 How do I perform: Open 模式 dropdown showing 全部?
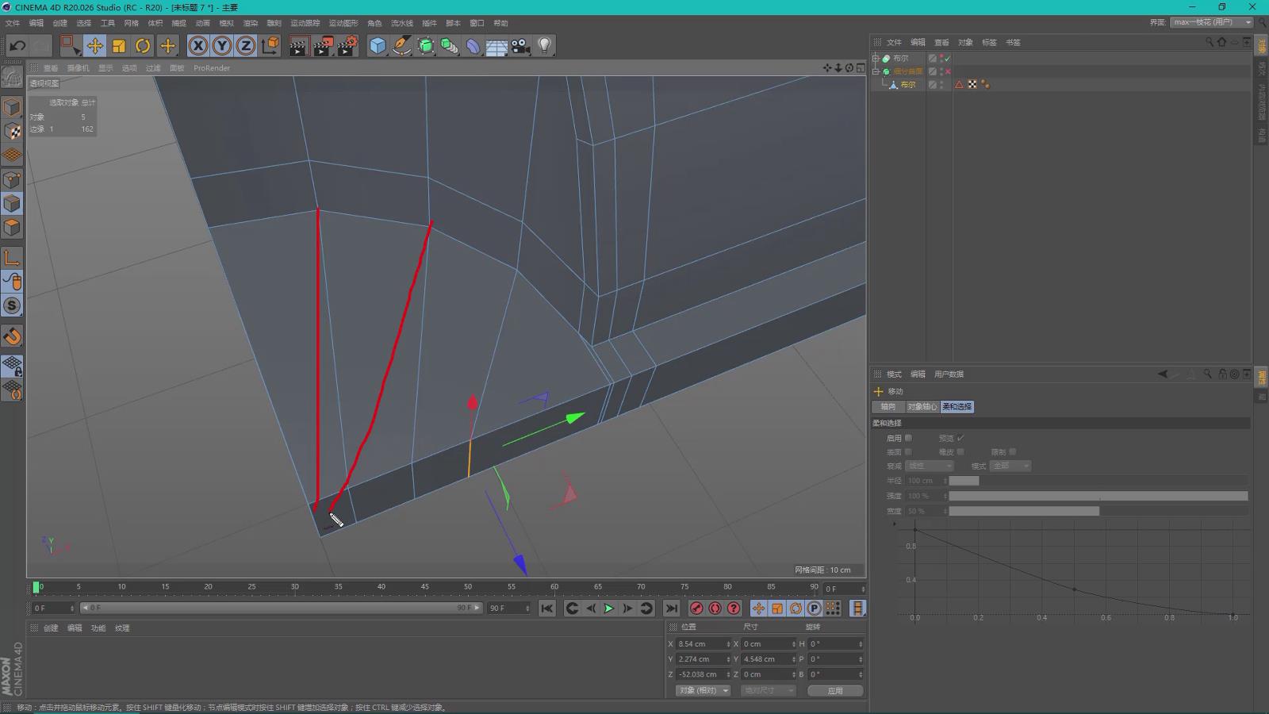coord(1010,466)
